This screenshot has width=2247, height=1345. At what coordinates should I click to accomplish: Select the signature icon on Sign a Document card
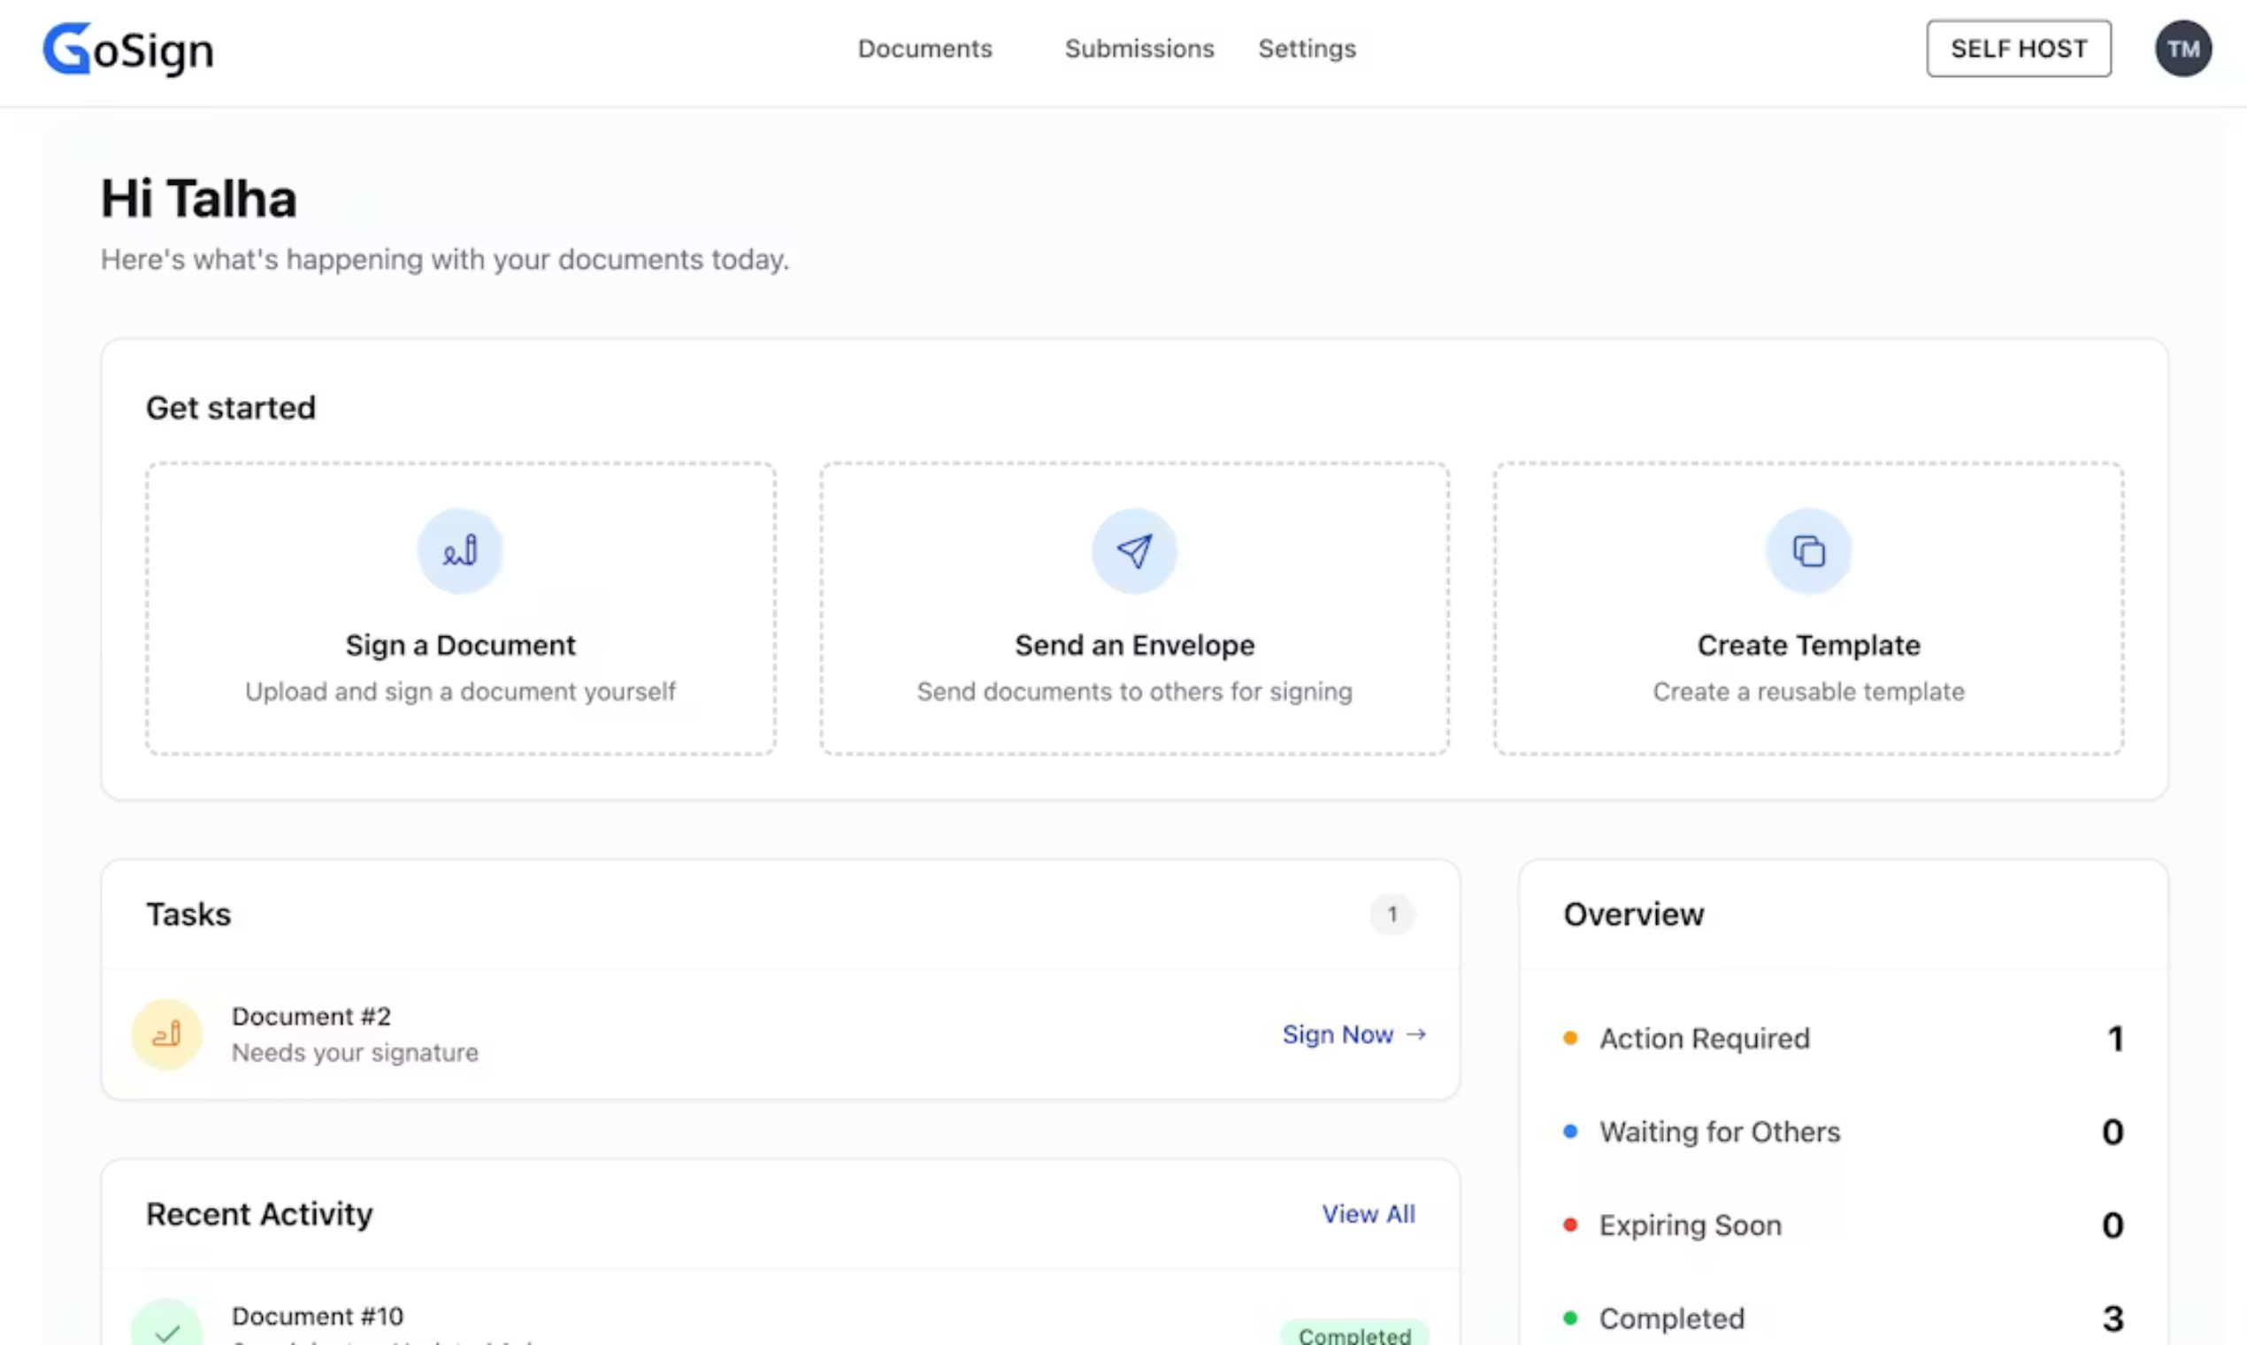coord(459,550)
